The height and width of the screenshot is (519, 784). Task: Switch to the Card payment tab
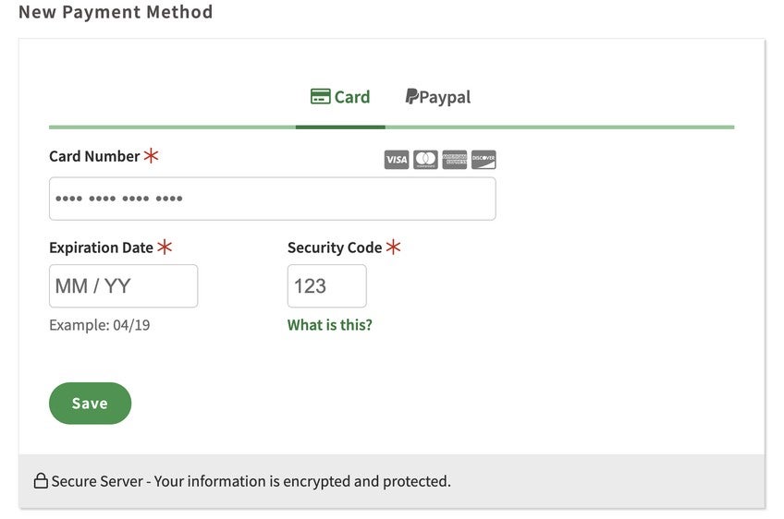click(x=340, y=97)
